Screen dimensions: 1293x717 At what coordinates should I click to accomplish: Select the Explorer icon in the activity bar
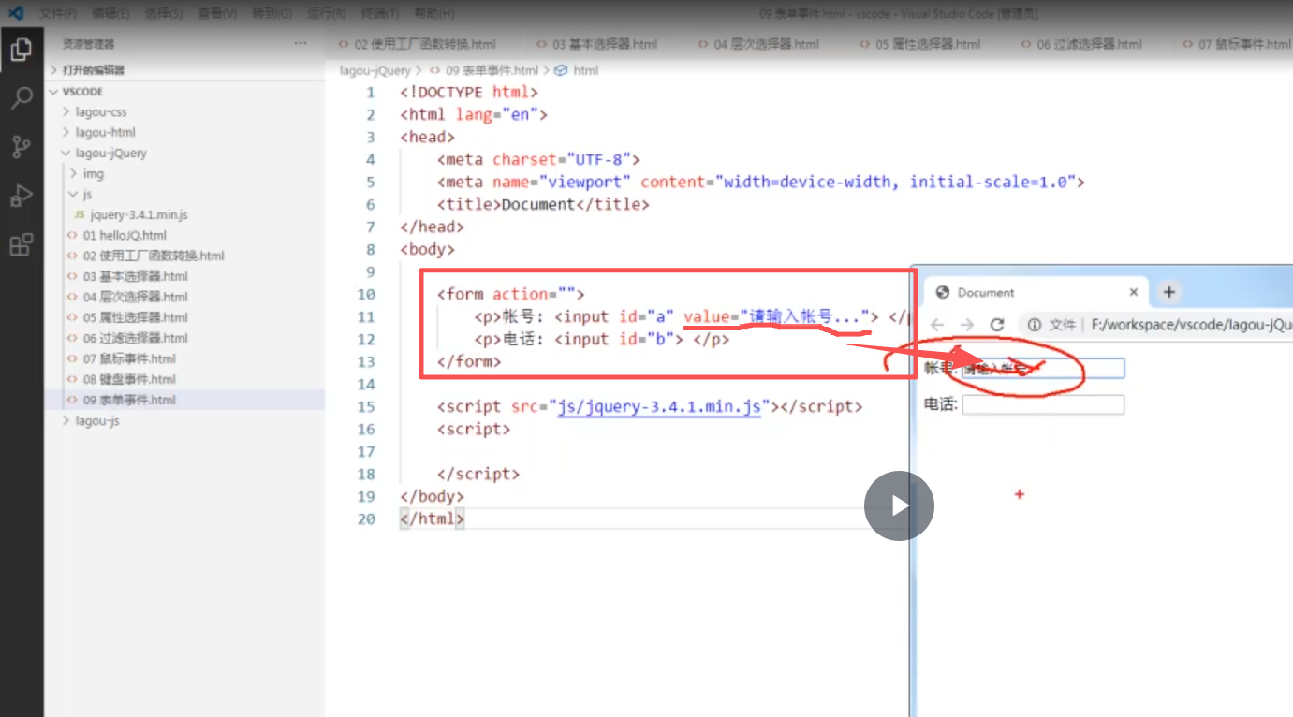(x=22, y=50)
